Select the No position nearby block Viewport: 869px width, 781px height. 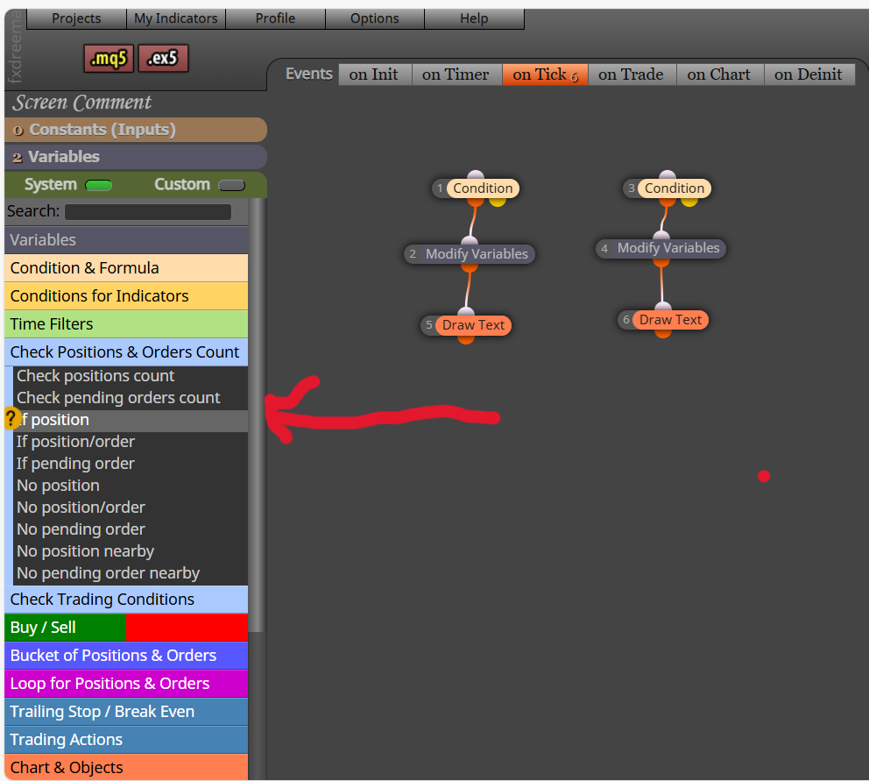[131, 551]
